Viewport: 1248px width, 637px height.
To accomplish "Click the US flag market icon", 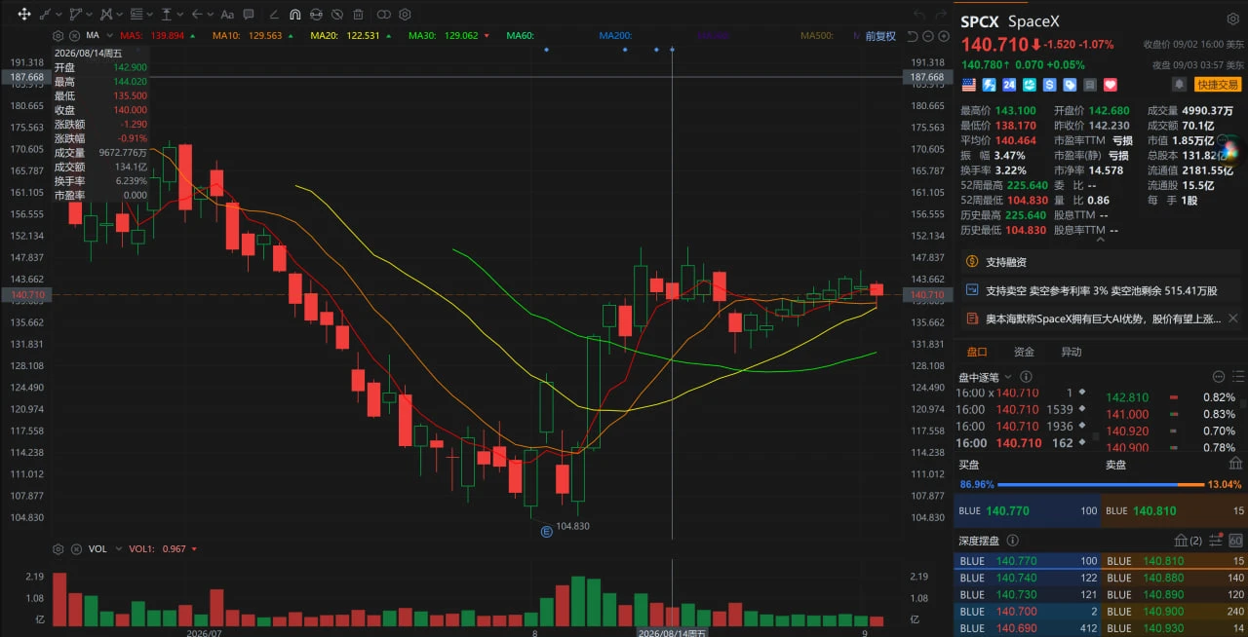I will 968,85.
